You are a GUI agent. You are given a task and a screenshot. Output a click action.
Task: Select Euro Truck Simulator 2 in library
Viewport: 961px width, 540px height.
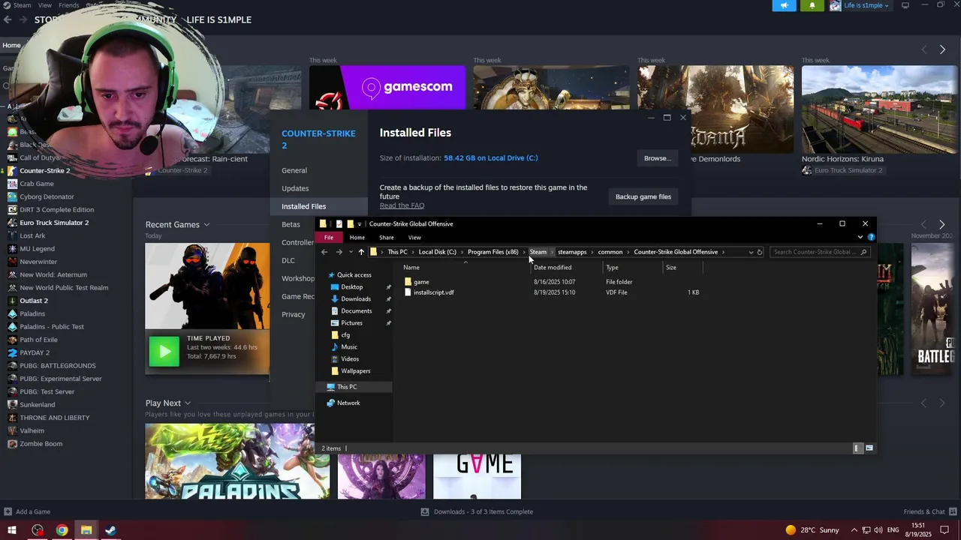click(54, 223)
